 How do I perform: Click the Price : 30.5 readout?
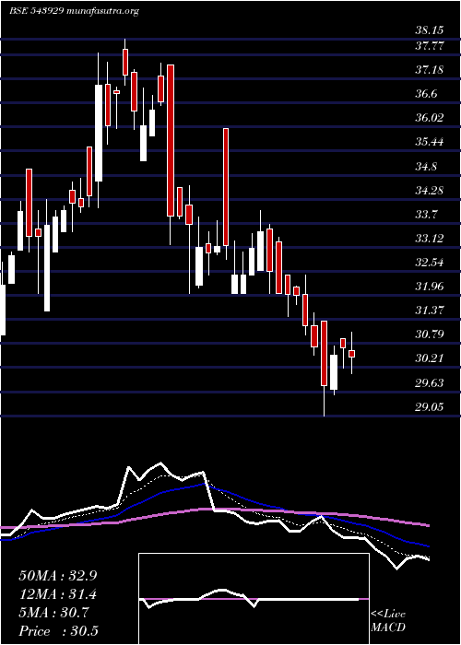pyautogui.click(x=58, y=631)
